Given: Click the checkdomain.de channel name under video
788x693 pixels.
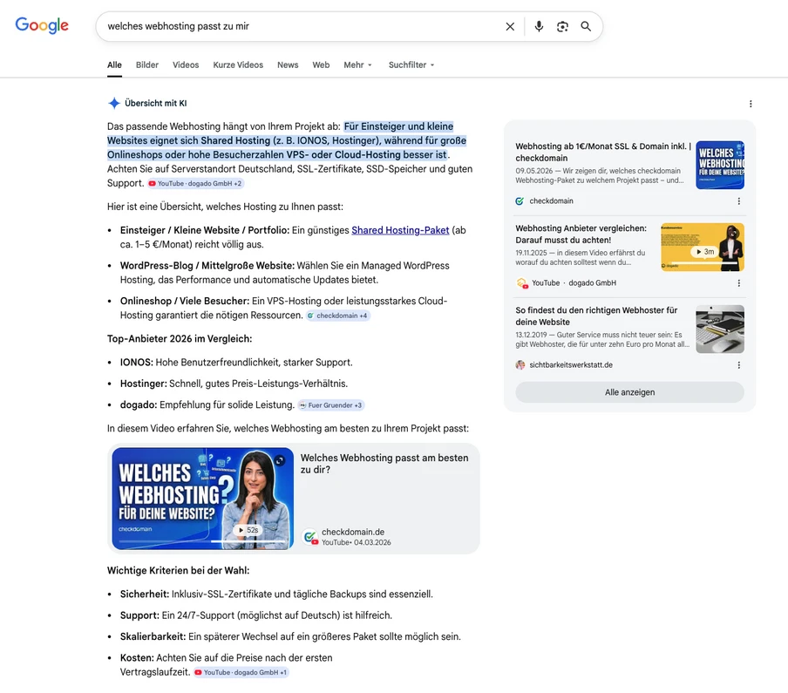Looking at the screenshot, I should [x=353, y=532].
